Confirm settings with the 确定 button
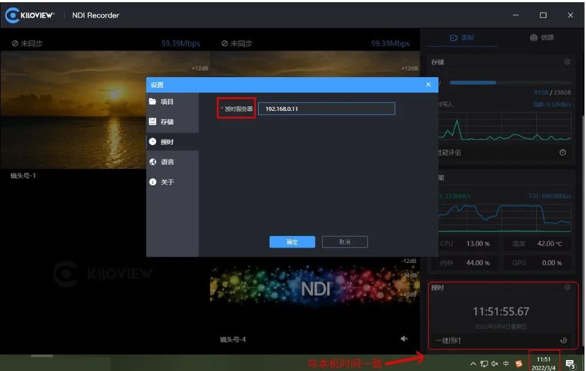 click(x=292, y=242)
